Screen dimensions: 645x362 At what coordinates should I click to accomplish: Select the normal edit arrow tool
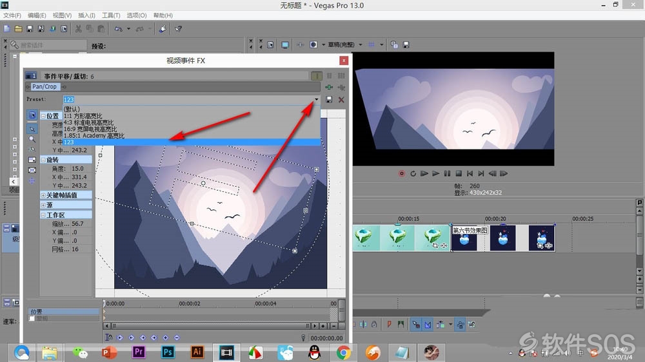(32, 129)
